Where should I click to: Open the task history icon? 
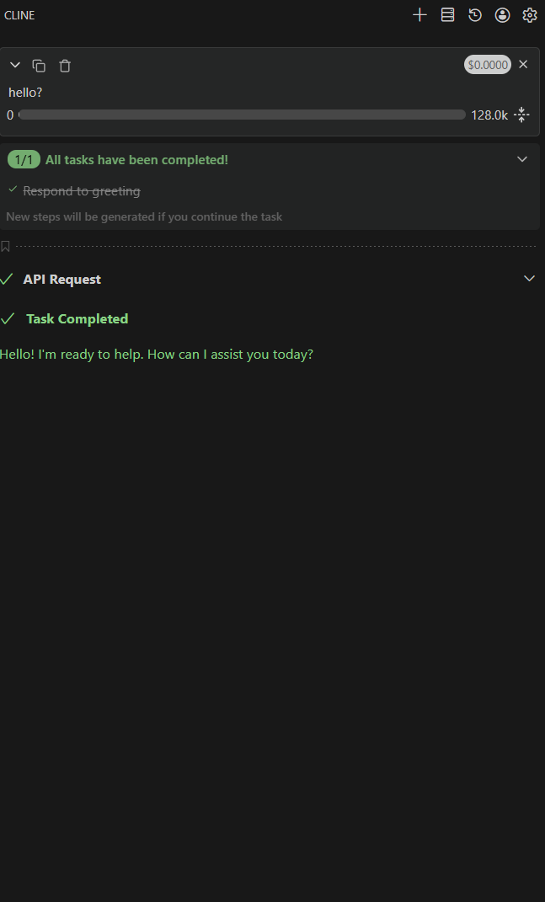click(x=475, y=15)
